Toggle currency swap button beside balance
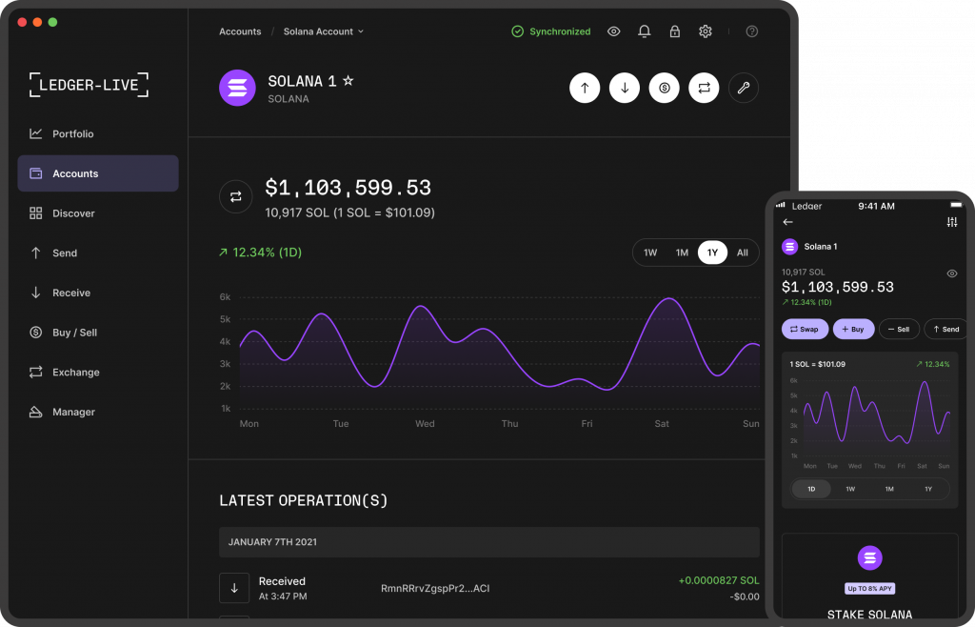The width and height of the screenshot is (975, 627). (236, 196)
